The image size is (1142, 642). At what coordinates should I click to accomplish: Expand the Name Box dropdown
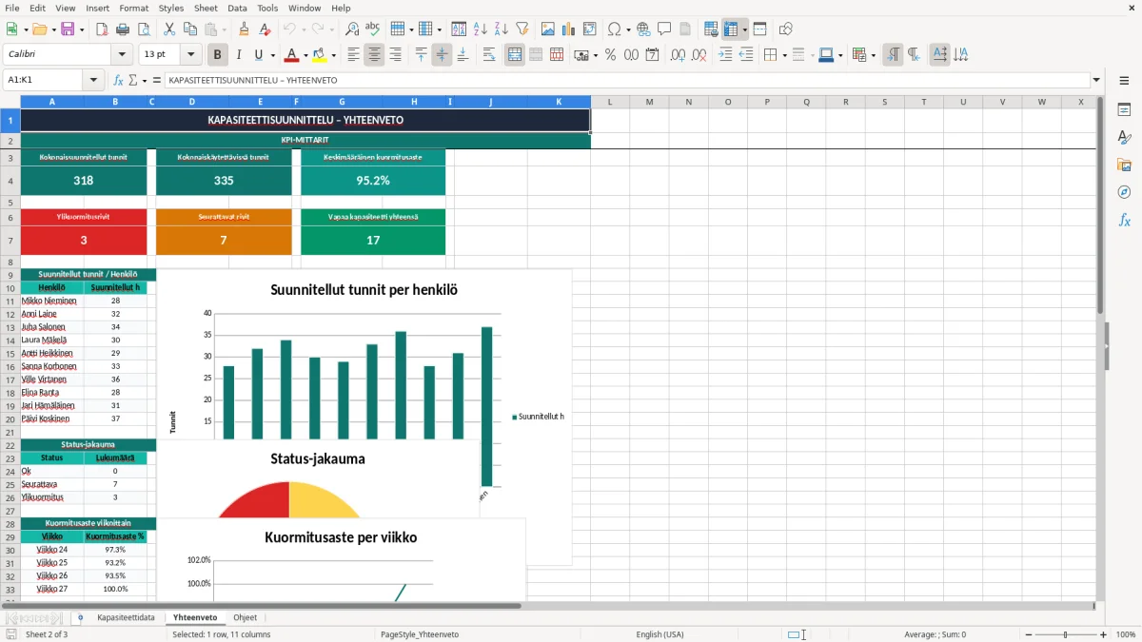coord(93,80)
